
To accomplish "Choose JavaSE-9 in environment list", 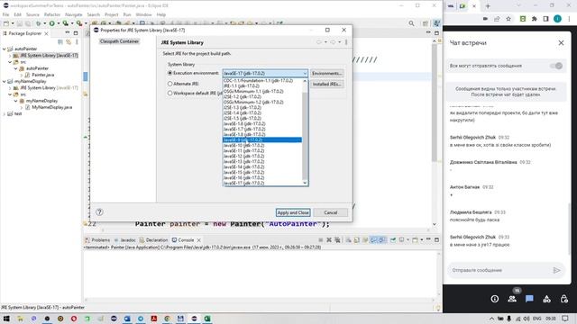I will [x=262, y=140].
